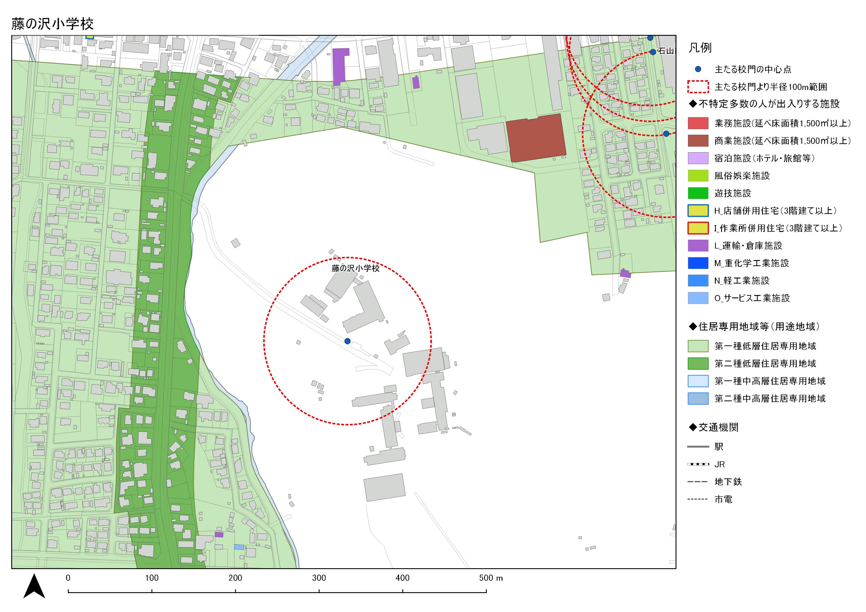
Task: Click the legend text 風俗娯楽施設
Action: [742, 176]
